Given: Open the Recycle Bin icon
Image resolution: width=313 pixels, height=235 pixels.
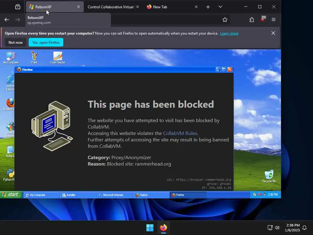Looking at the screenshot, I should [x=269, y=176].
